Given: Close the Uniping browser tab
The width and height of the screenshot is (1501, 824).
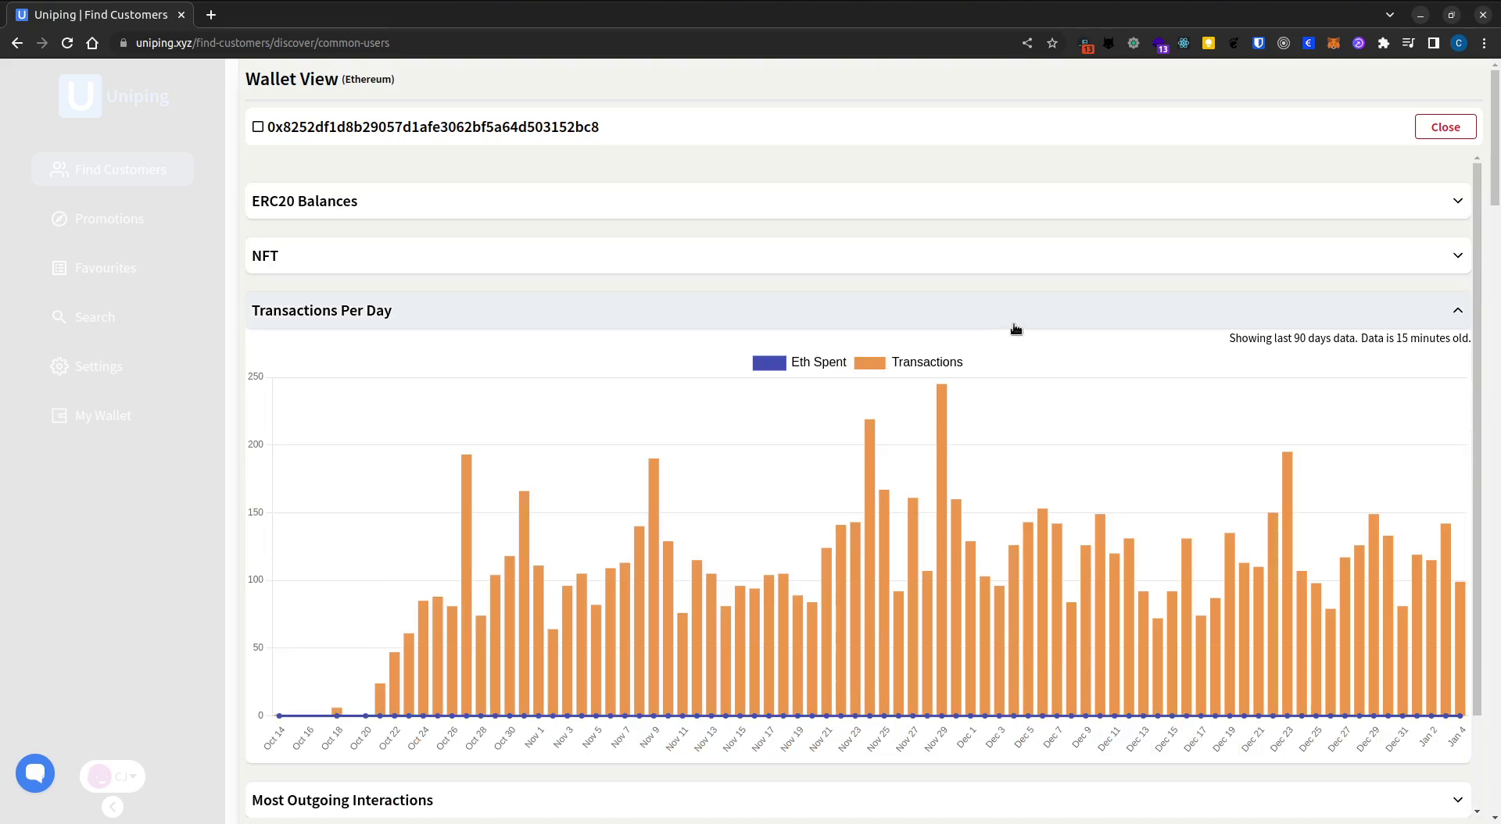Looking at the screenshot, I should coord(181,15).
